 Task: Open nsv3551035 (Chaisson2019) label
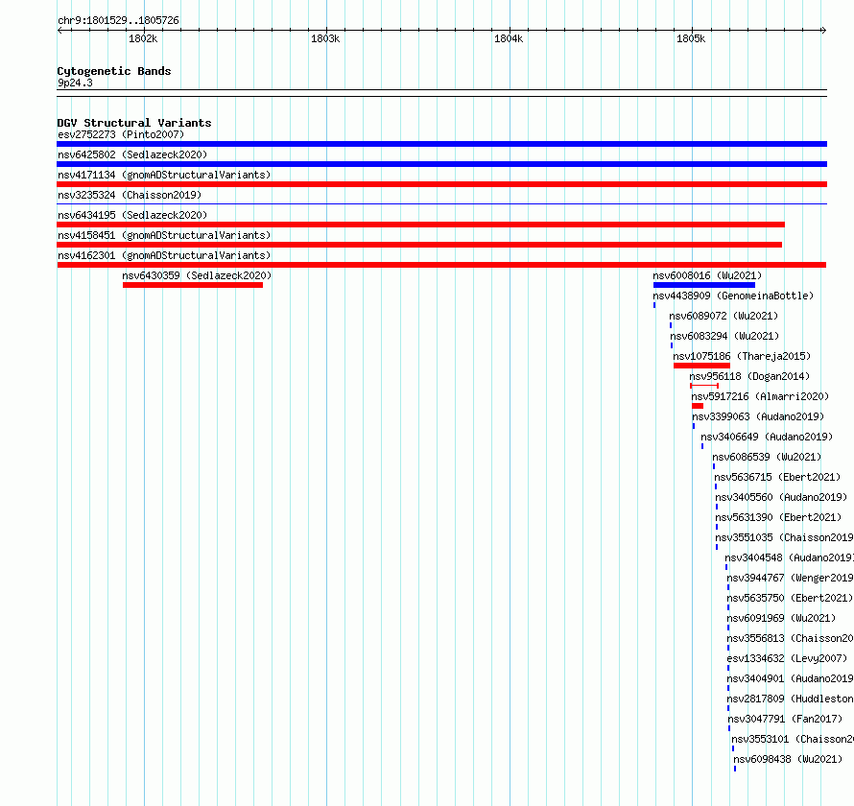[x=784, y=537]
